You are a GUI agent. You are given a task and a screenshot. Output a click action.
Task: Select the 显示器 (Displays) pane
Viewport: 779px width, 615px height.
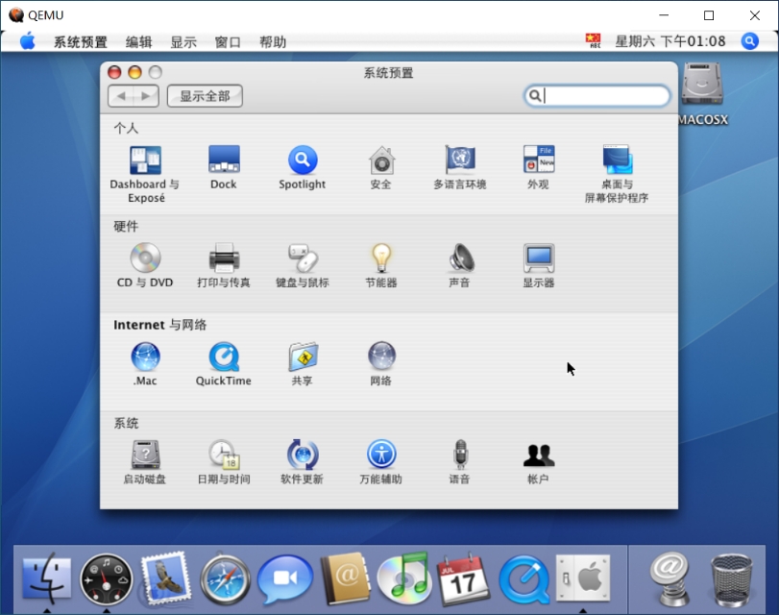[x=539, y=257]
